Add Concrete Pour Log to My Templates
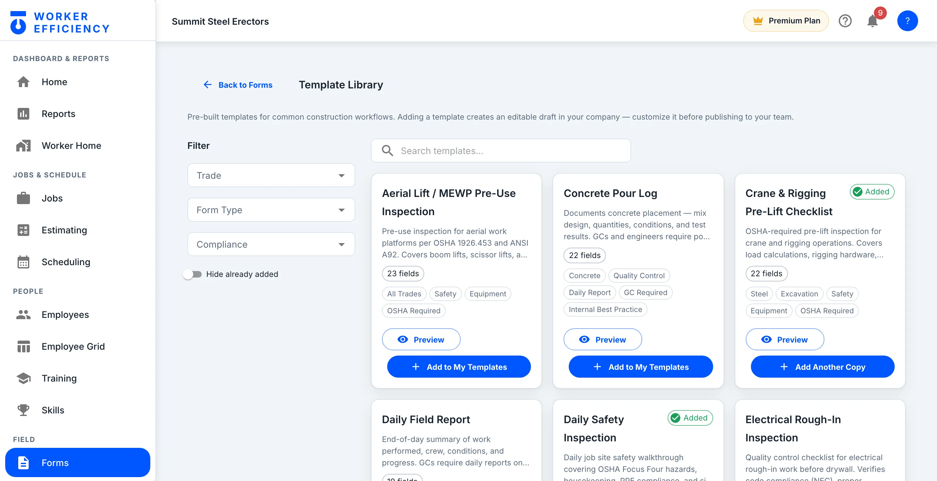937x481 pixels. pos(641,367)
